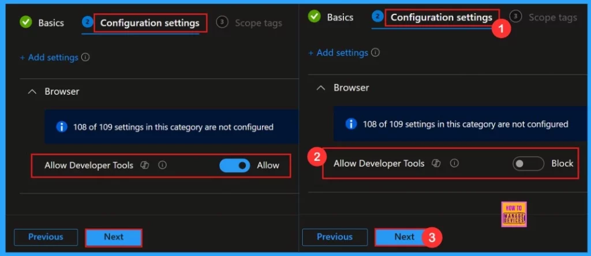Click the step 3 circle before Scope tags in left panel
The width and height of the screenshot is (591, 256).
(222, 22)
